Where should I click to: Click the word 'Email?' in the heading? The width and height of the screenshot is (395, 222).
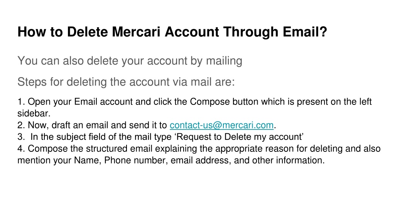click(x=305, y=32)
